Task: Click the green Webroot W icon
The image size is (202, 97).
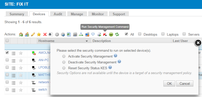Action: pyautogui.click(x=111, y=34)
